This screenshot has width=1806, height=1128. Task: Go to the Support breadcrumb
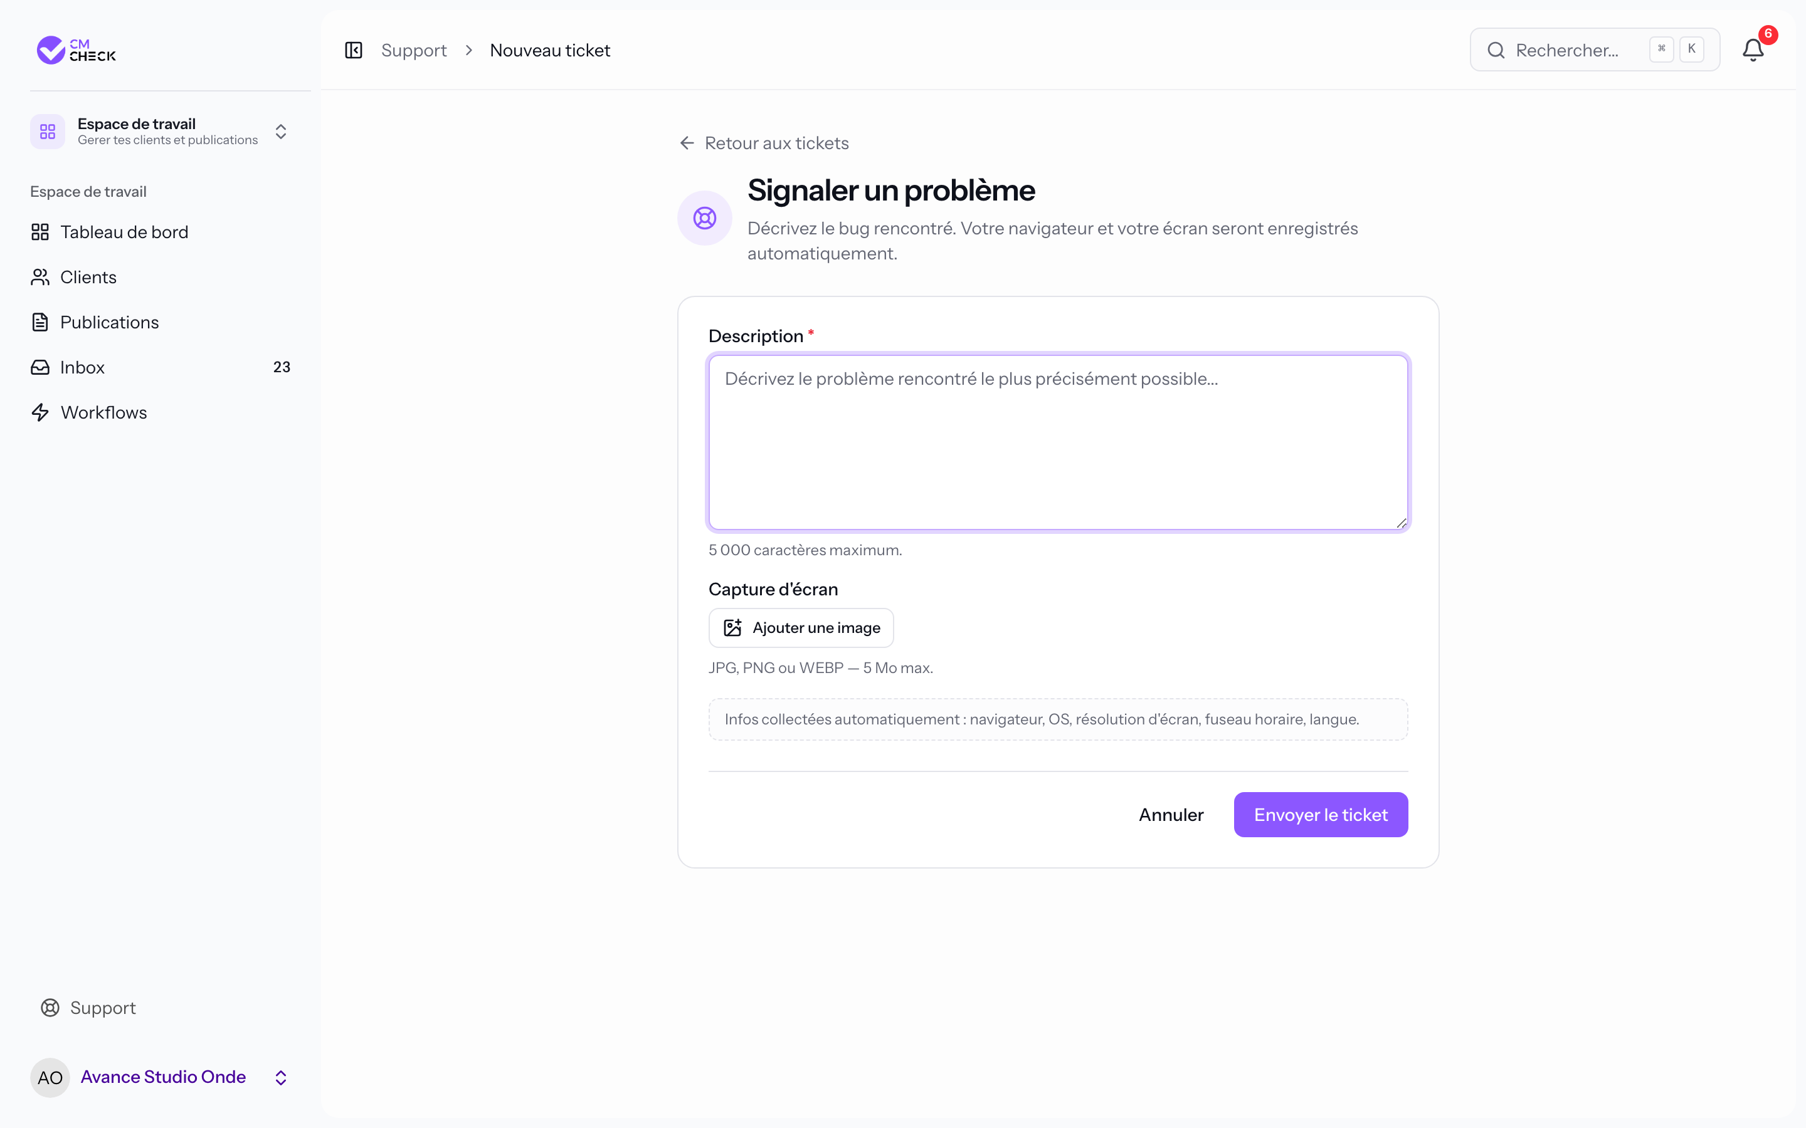click(413, 50)
